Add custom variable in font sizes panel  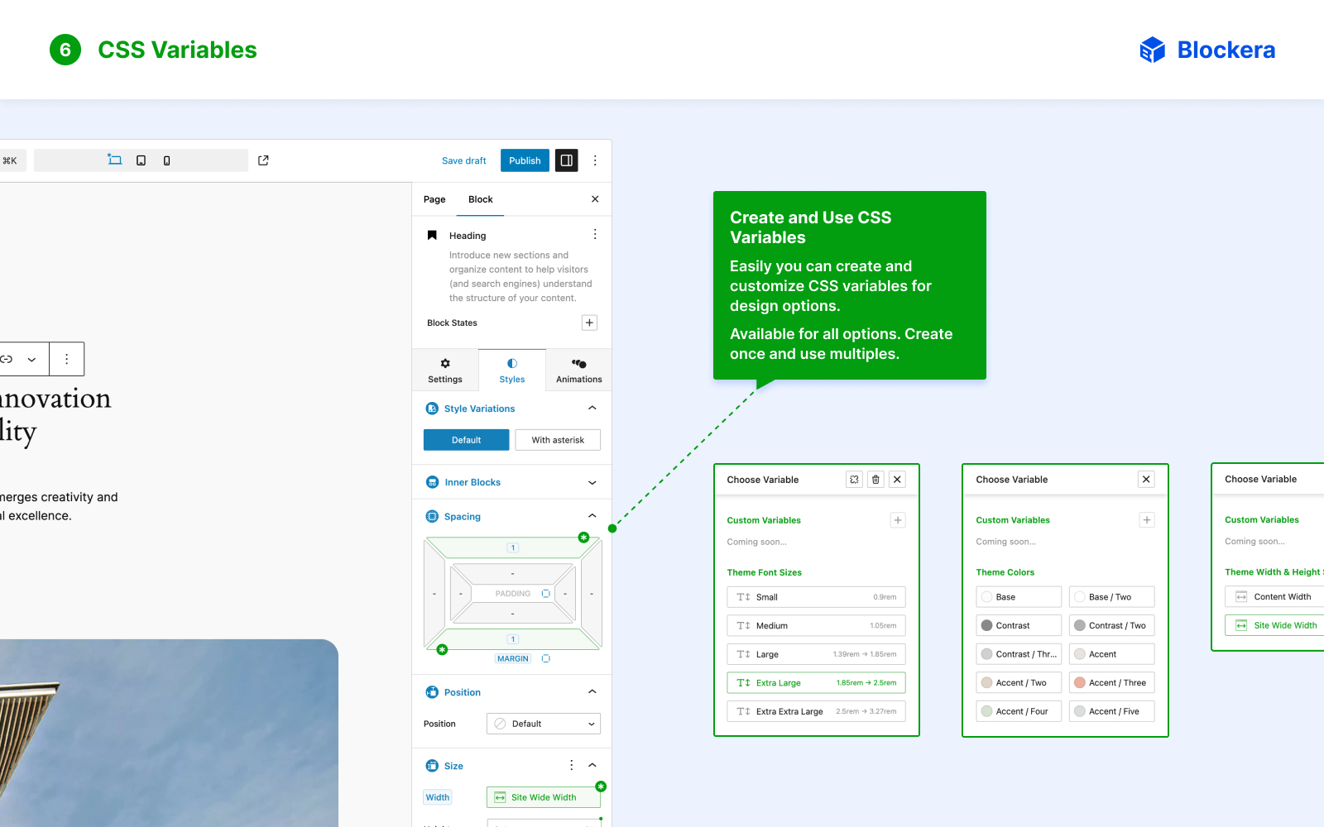898,520
